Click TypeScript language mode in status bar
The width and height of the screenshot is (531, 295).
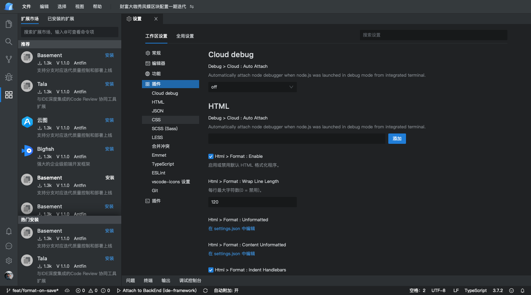[476, 291]
